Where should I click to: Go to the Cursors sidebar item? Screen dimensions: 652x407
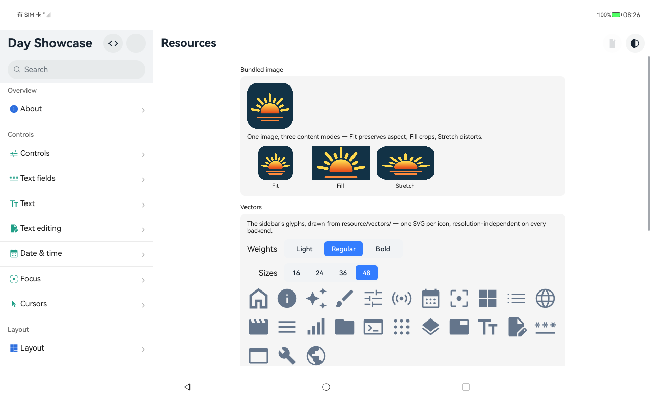(76, 304)
